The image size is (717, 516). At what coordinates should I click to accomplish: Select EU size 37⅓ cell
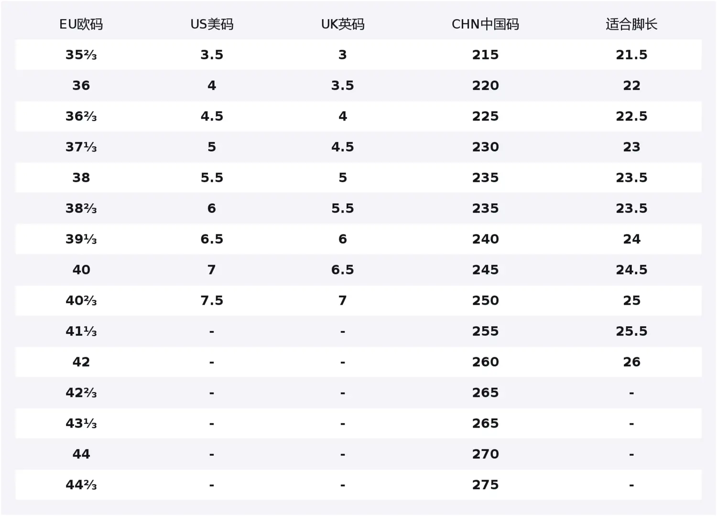(81, 147)
